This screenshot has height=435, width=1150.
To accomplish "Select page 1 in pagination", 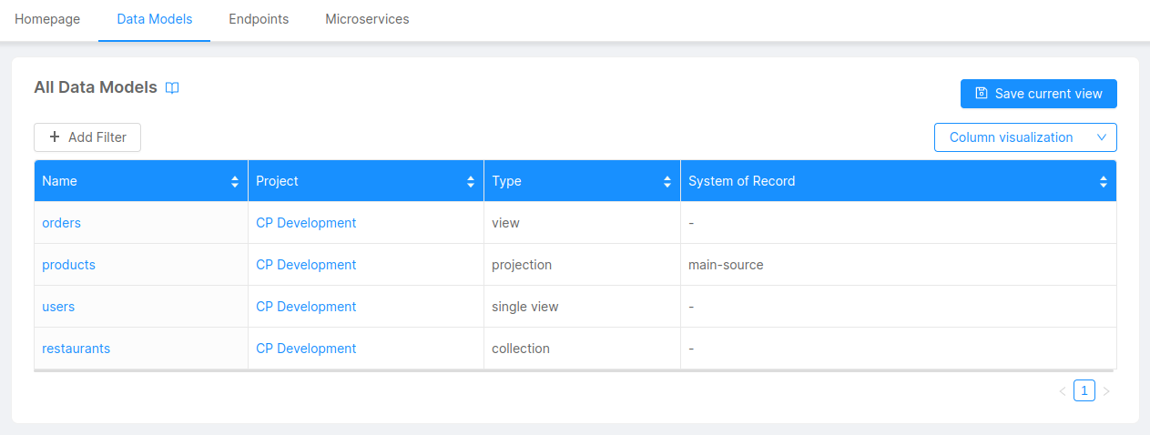I will [1084, 391].
